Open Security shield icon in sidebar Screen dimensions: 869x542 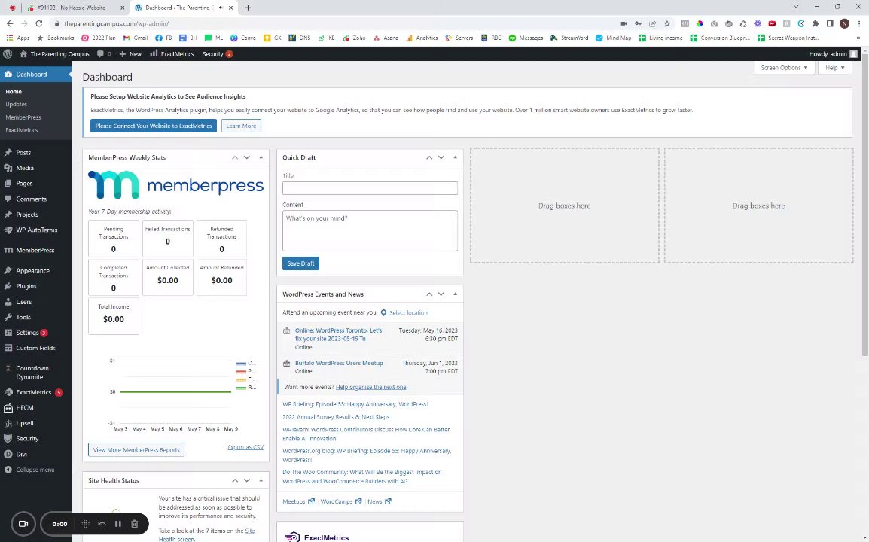[8, 438]
